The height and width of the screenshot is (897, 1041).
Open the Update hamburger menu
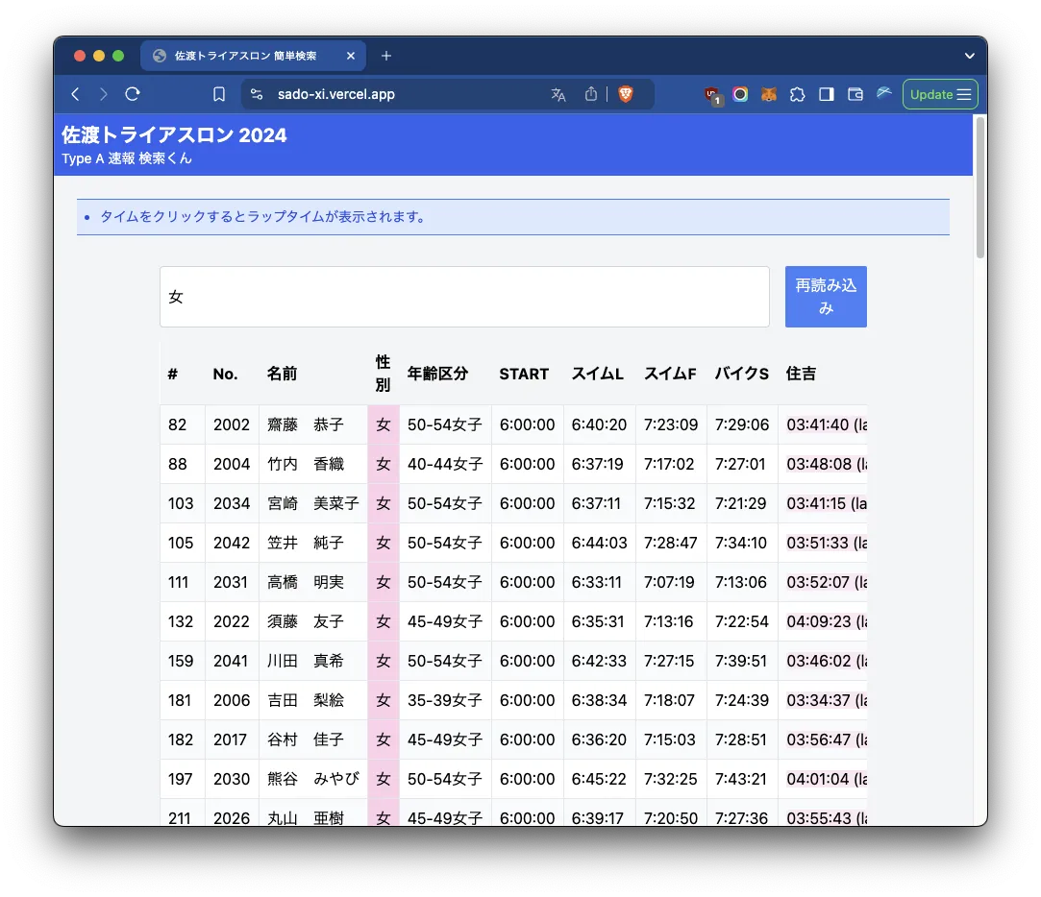(x=939, y=94)
